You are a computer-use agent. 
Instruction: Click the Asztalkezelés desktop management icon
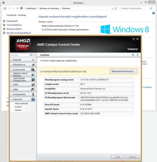(33, 70)
